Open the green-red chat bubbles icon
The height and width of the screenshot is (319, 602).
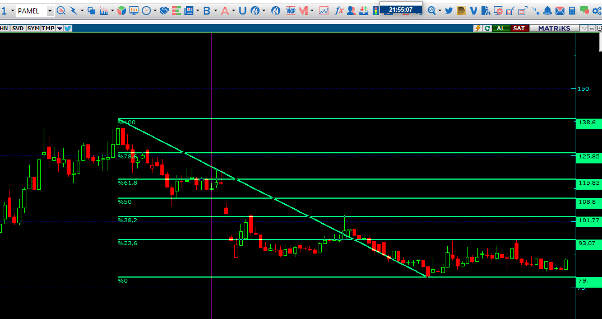pos(584,11)
